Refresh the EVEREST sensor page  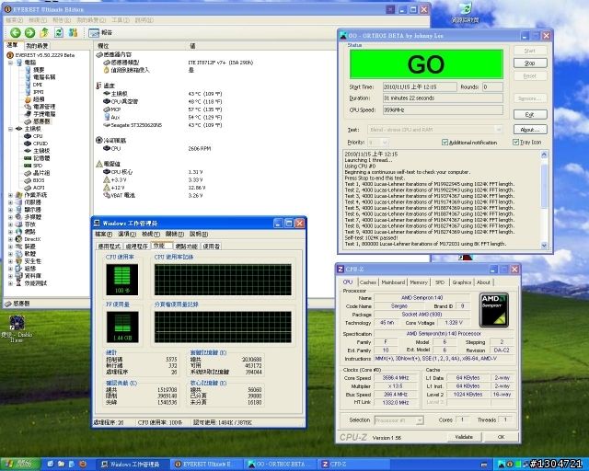click(x=59, y=33)
